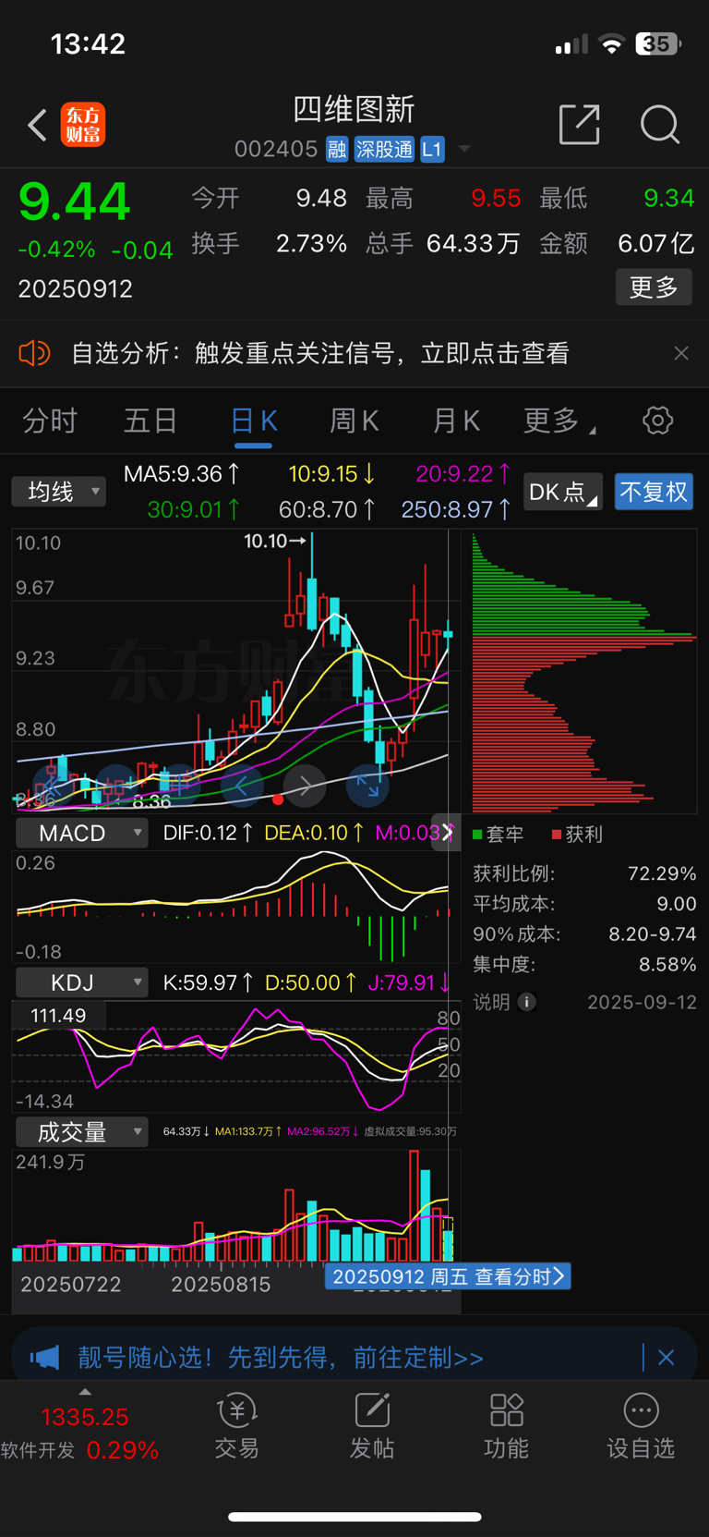The image size is (709, 1537).
Task: Open 20250912 周五 查看分时 link
Action: click(448, 1276)
